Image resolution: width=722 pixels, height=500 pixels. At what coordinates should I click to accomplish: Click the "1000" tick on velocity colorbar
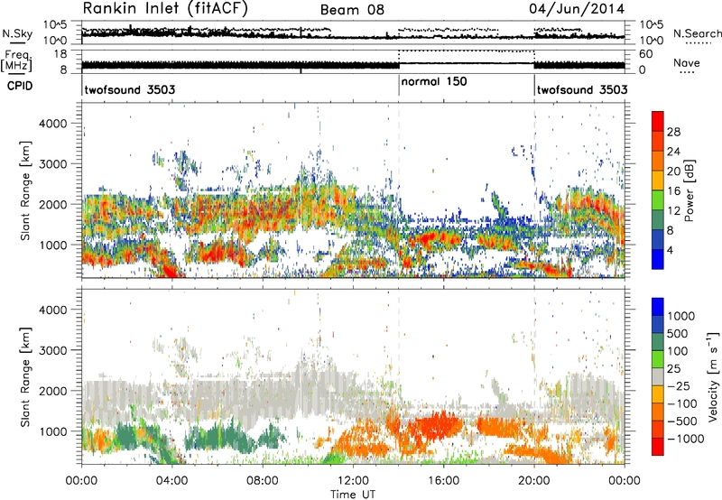click(x=680, y=316)
